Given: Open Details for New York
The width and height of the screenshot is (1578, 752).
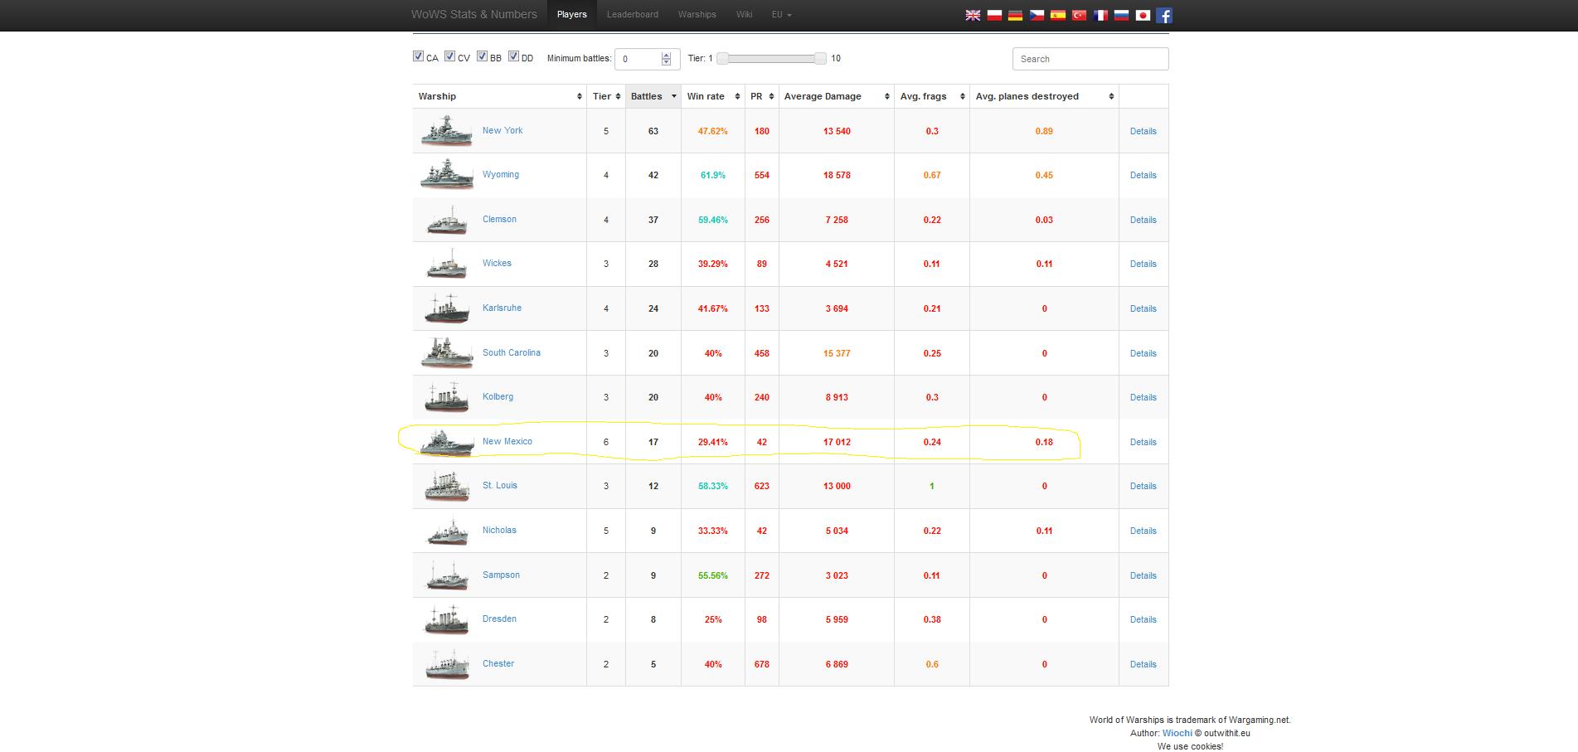Looking at the screenshot, I should pyautogui.click(x=1143, y=131).
